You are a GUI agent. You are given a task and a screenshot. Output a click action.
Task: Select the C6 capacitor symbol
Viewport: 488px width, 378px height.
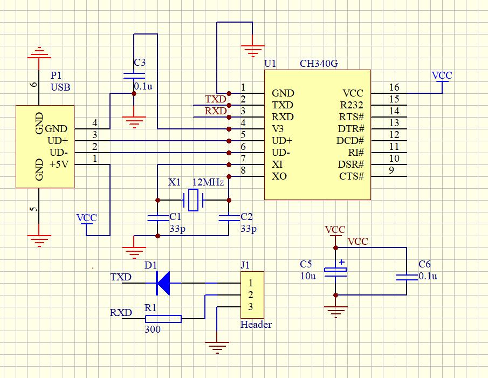[407, 277]
